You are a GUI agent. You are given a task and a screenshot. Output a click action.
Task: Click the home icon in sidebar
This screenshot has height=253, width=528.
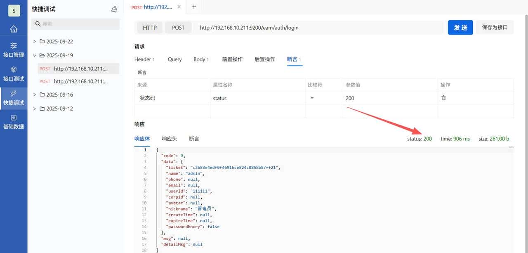pyautogui.click(x=14, y=29)
